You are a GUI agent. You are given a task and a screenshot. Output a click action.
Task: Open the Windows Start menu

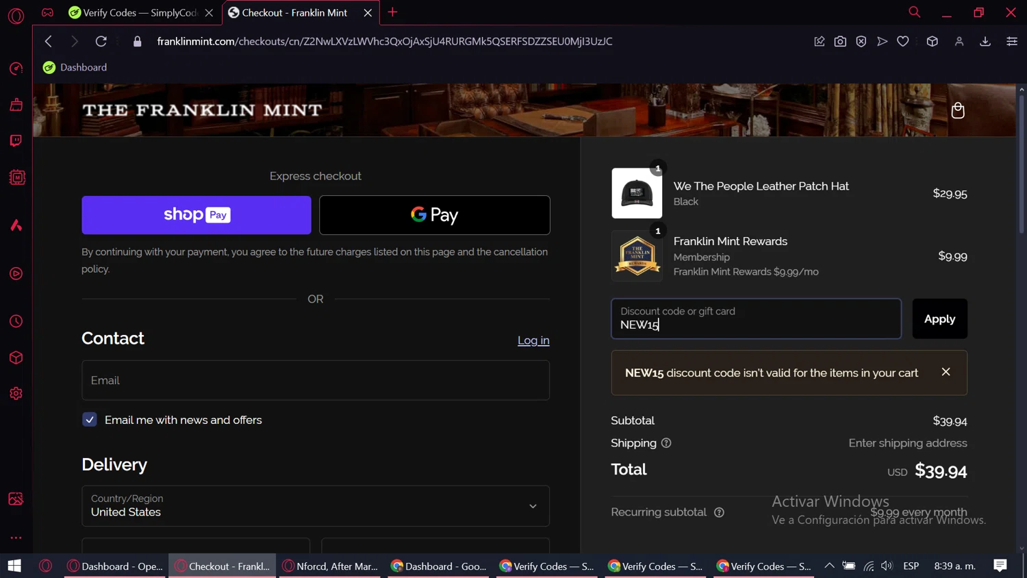coord(14,566)
